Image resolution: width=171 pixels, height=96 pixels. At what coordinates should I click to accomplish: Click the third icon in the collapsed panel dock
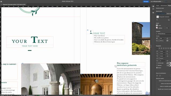(x=153, y=13)
